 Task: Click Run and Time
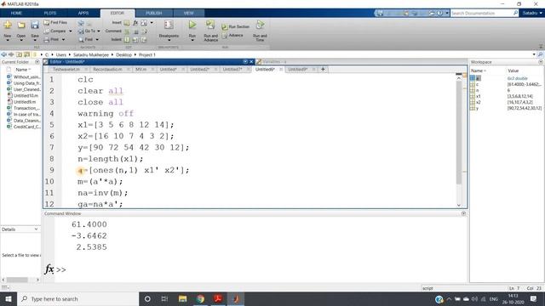click(260, 31)
